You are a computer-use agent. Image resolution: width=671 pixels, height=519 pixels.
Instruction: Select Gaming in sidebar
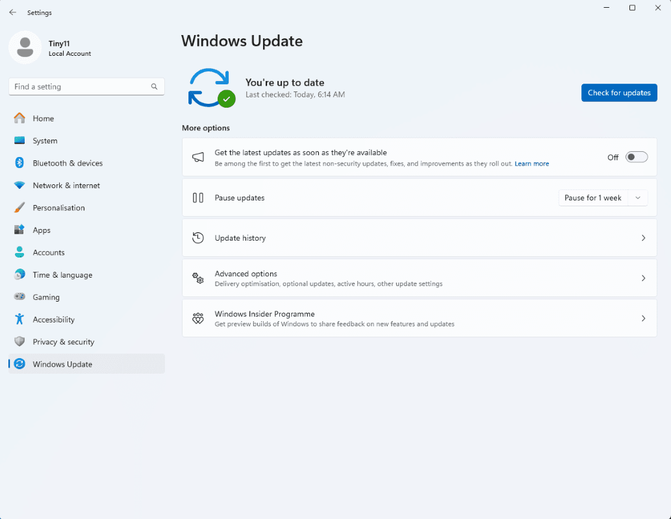click(86, 296)
